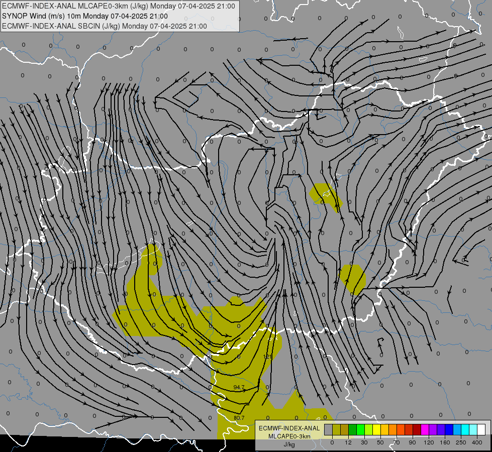
Task: Click the pale cyan swatch before 400
Action: point(473,429)
